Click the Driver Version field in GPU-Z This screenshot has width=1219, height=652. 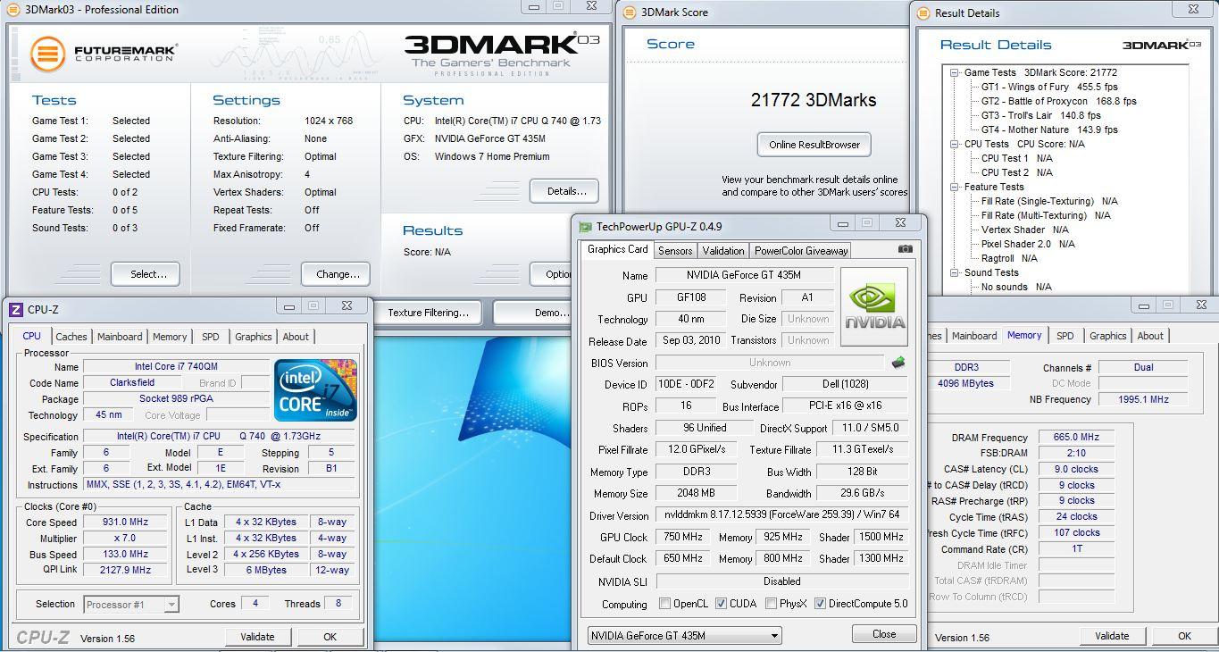click(x=781, y=515)
